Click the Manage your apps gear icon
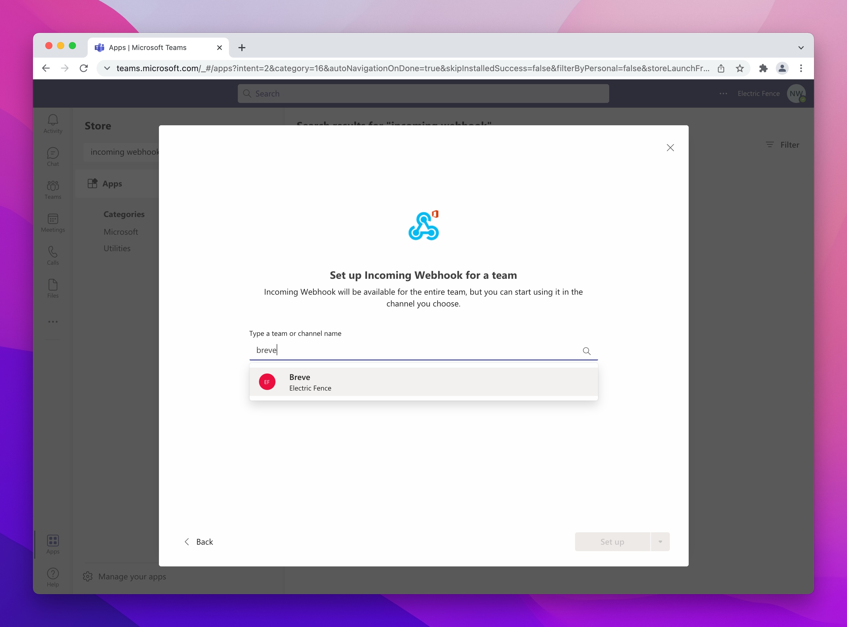The width and height of the screenshot is (847, 627). [x=88, y=576]
